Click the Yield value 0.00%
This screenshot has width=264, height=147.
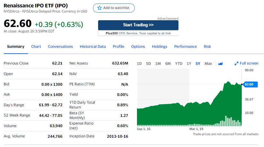pos(123,95)
